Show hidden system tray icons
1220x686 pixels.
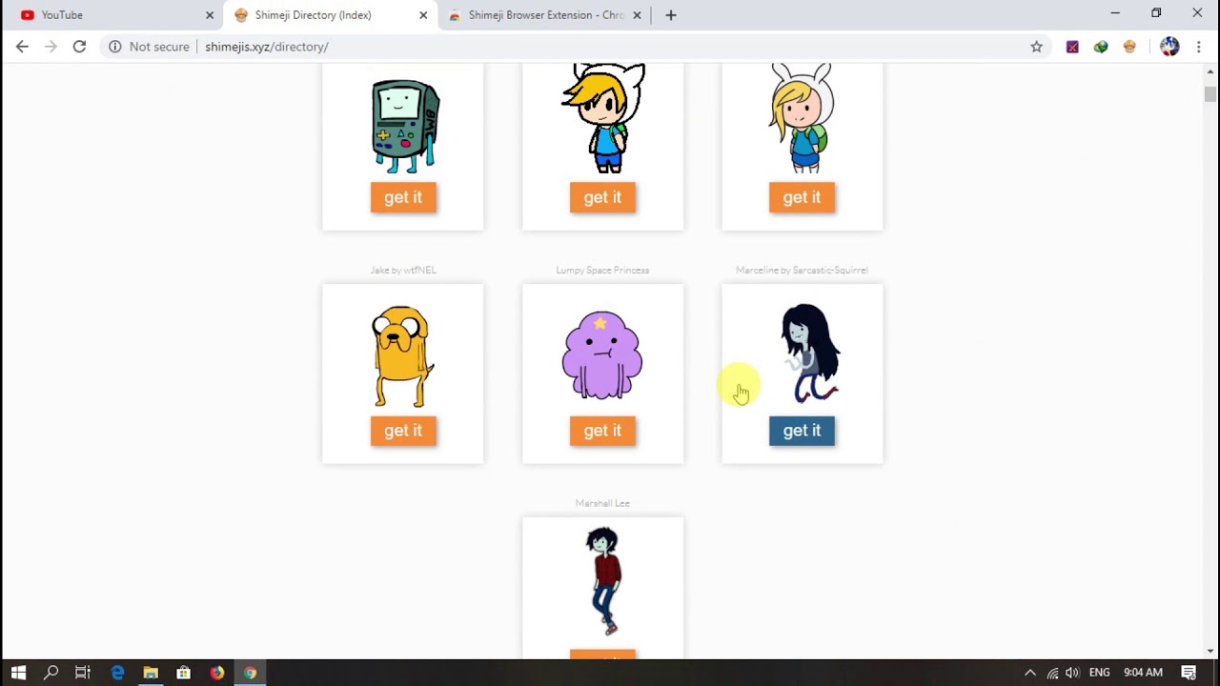click(1030, 673)
